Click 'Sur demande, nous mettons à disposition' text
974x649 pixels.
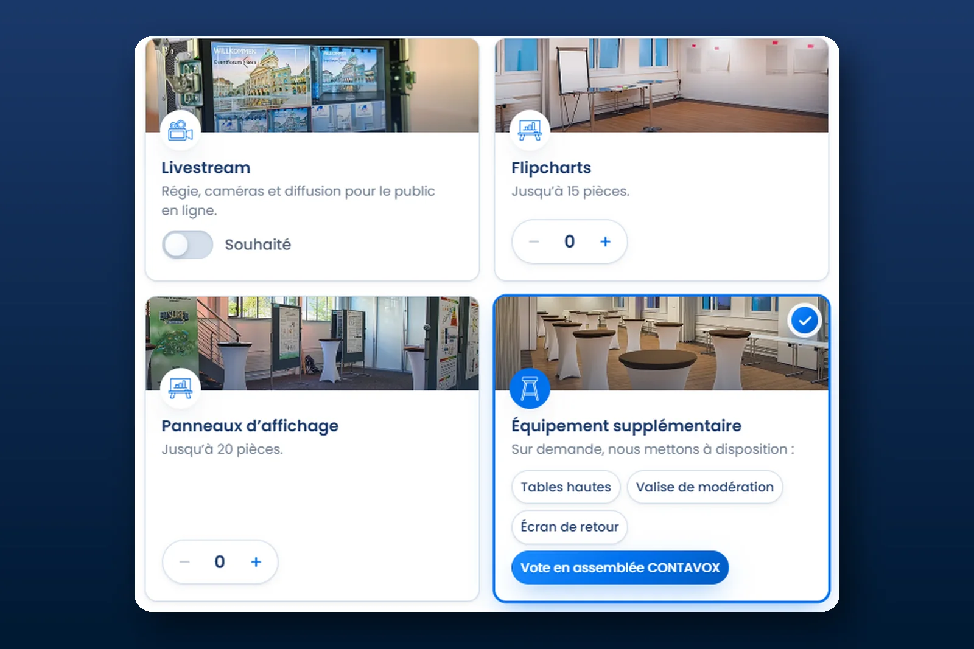click(x=653, y=449)
